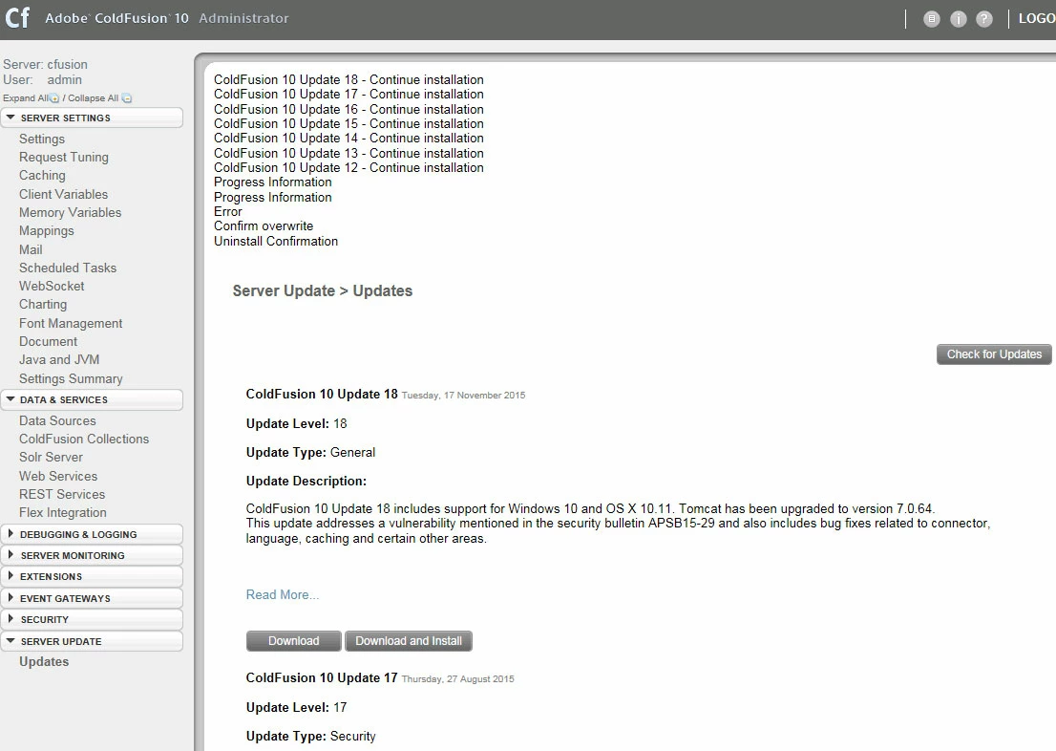1056x751 pixels.
Task: Click Download and Install for Update 18
Action: tap(409, 640)
